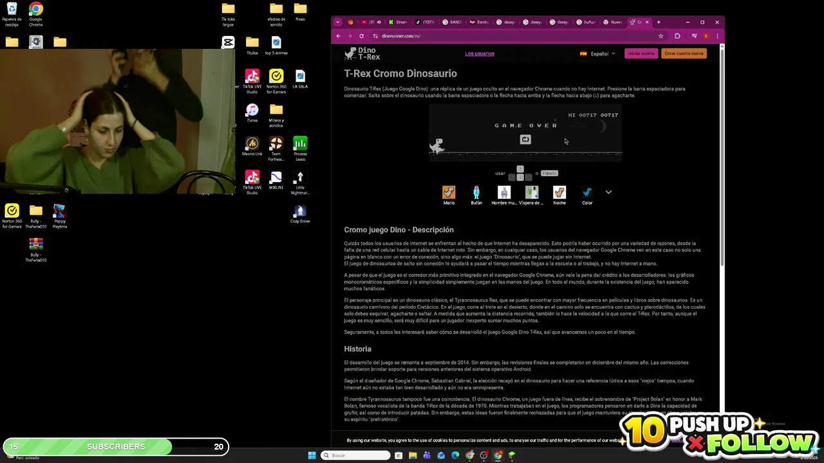Select the Bufón character skin
The width and height of the screenshot is (824, 463).
pos(476,195)
